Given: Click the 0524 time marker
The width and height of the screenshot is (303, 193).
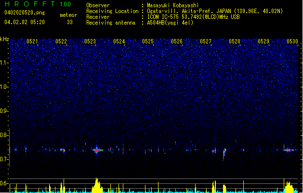Looking at the screenshot, I should pos(119,41).
